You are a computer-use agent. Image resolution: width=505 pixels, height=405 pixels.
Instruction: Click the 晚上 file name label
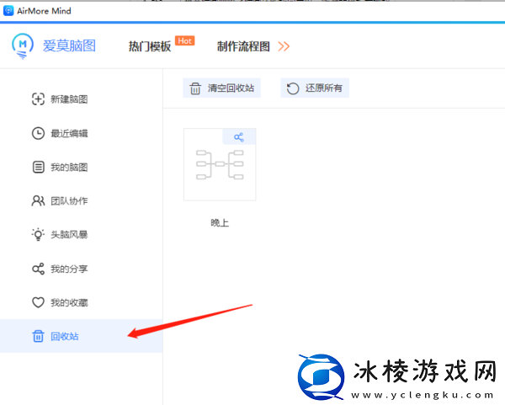point(220,222)
